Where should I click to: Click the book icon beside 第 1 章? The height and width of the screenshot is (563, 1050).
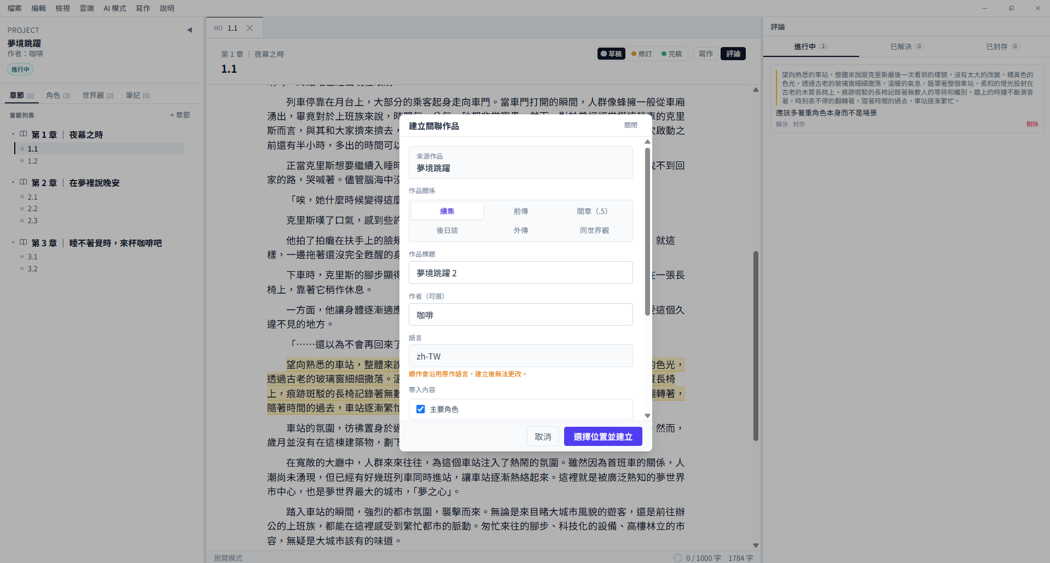[24, 134]
